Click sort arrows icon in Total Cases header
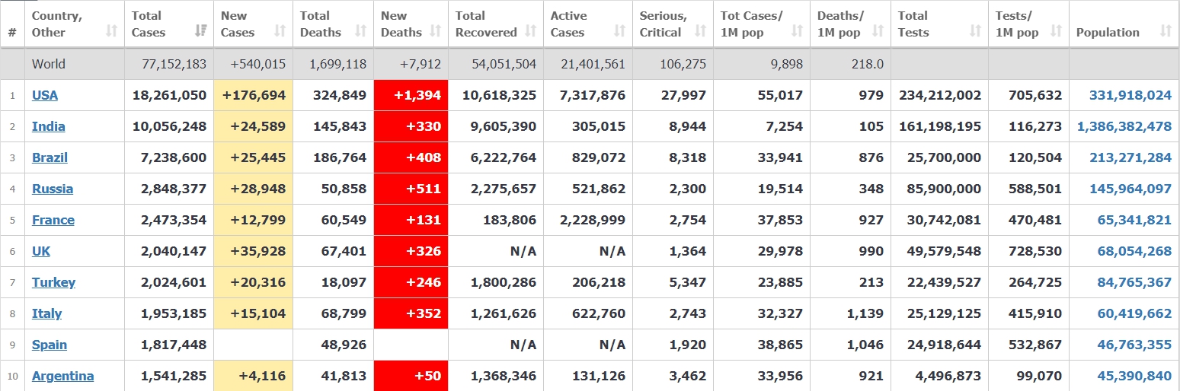Viewport: 1180px width, 391px height. 201,31
